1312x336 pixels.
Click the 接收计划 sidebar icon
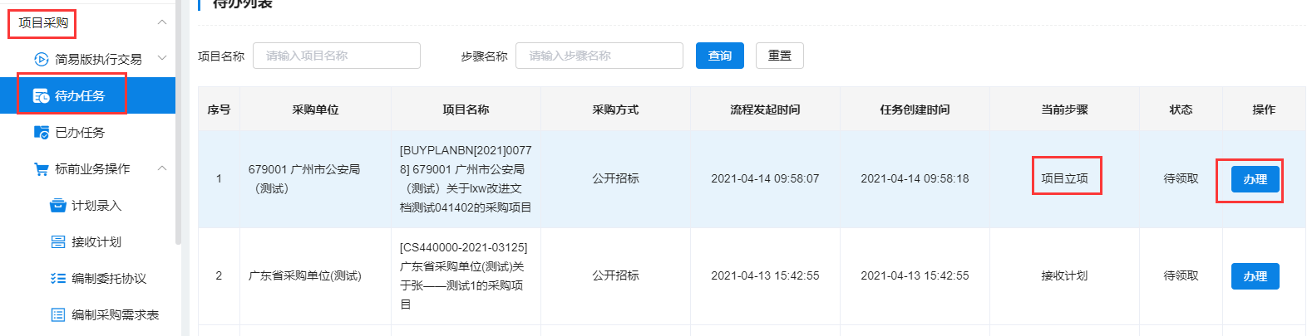point(58,241)
